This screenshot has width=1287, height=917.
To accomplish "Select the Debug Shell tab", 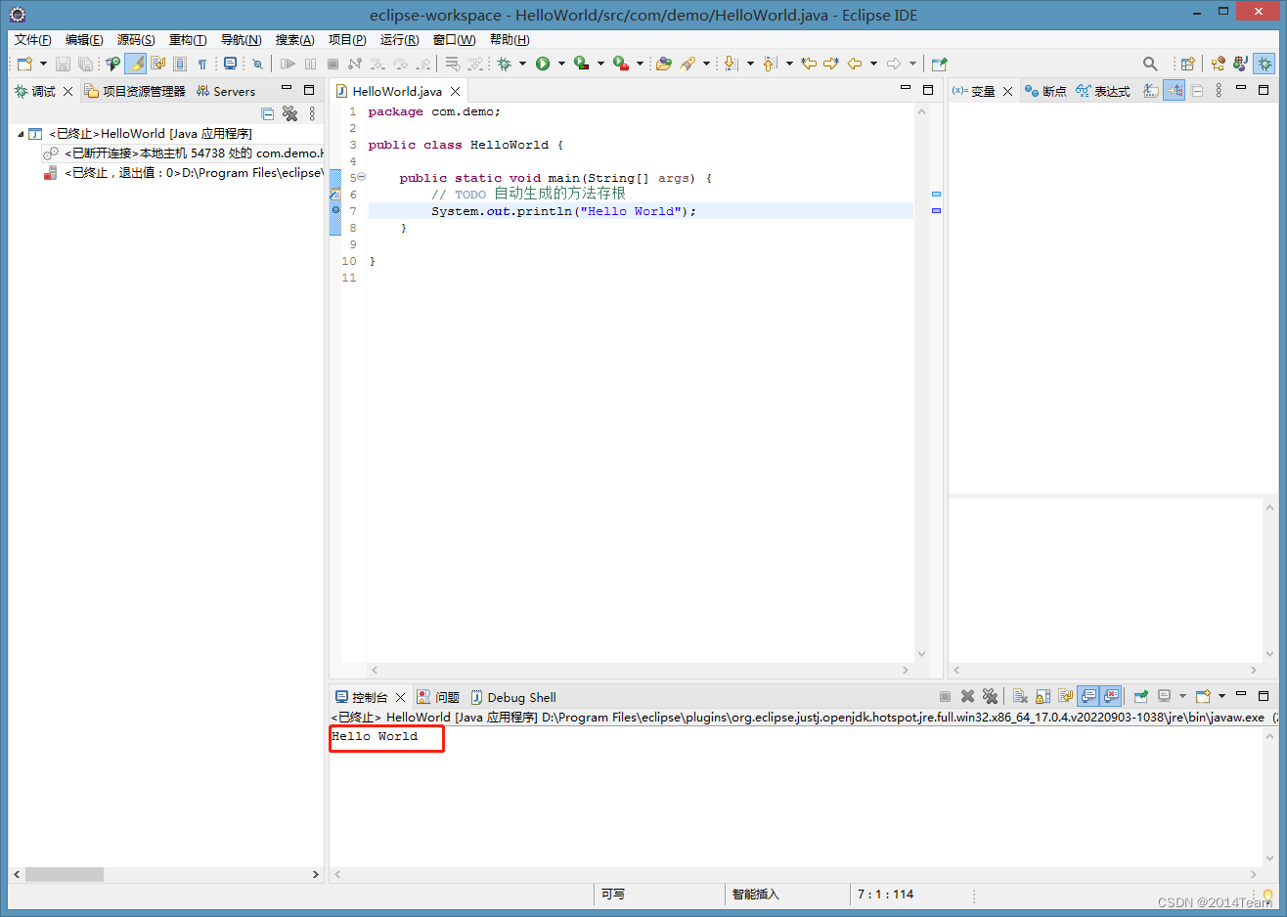I will tap(520, 697).
